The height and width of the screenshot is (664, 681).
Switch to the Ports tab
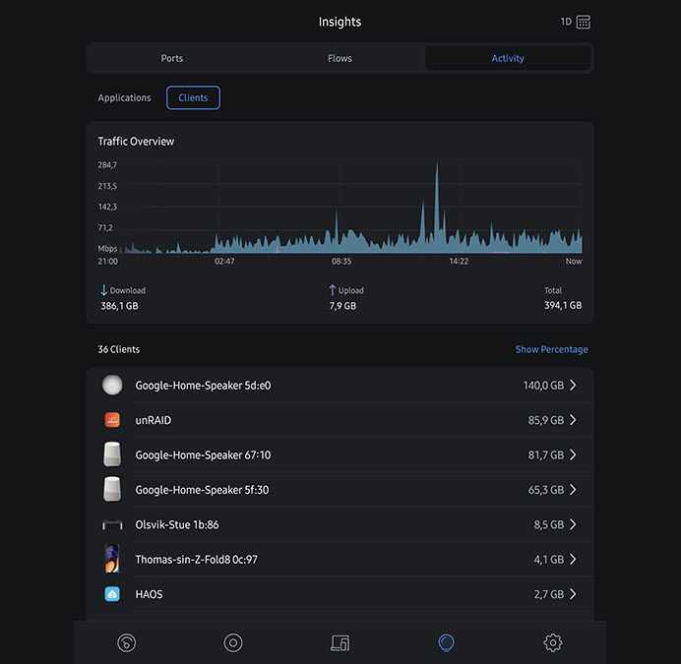[x=172, y=58]
